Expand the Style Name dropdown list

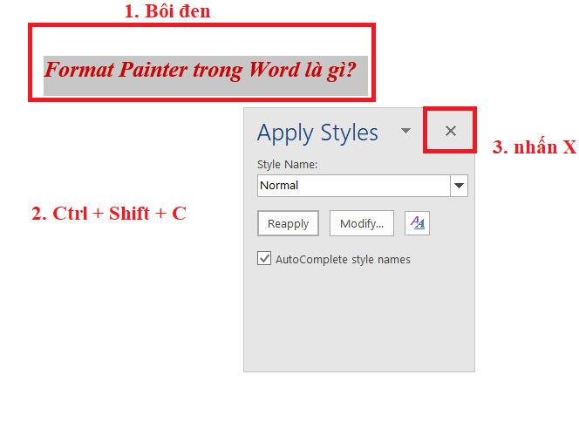click(x=459, y=186)
